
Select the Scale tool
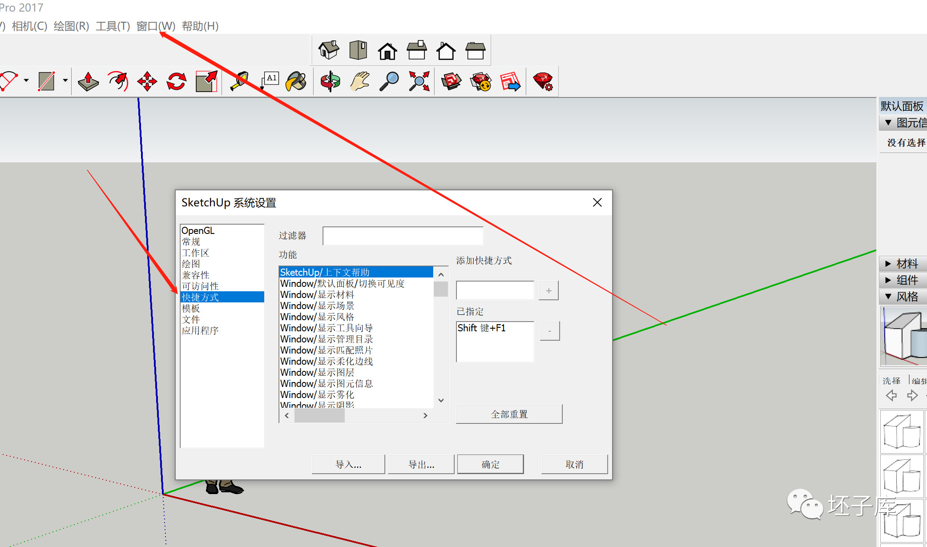pos(206,81)
